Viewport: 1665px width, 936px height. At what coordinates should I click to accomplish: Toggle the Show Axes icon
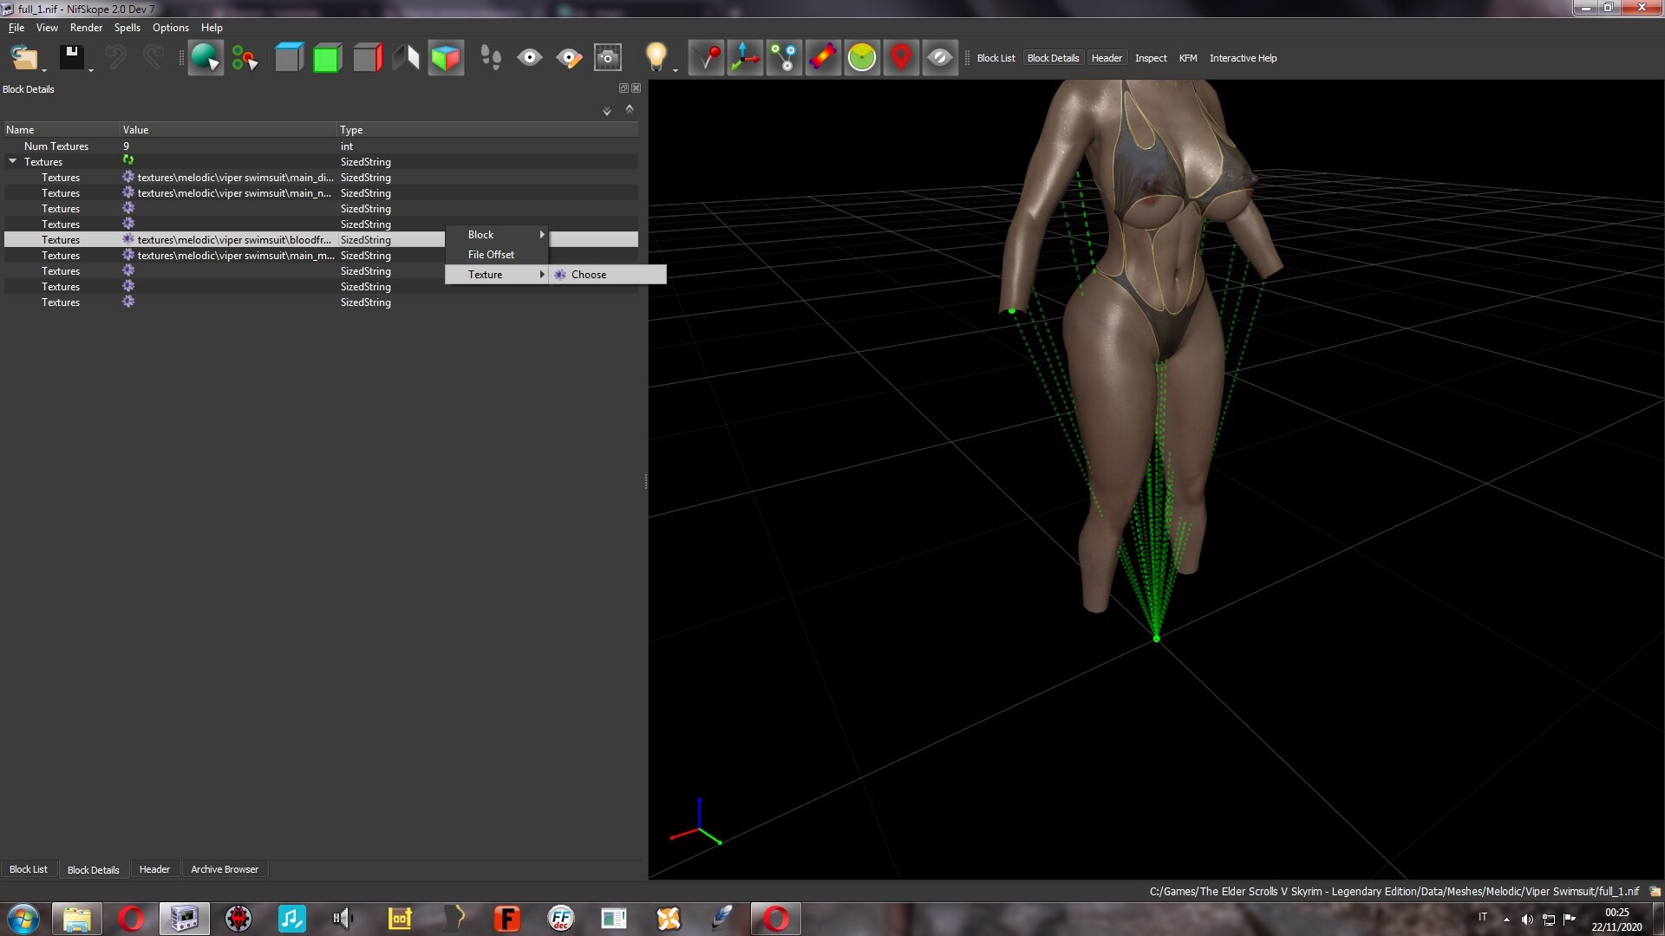click(x=745, y=58)
